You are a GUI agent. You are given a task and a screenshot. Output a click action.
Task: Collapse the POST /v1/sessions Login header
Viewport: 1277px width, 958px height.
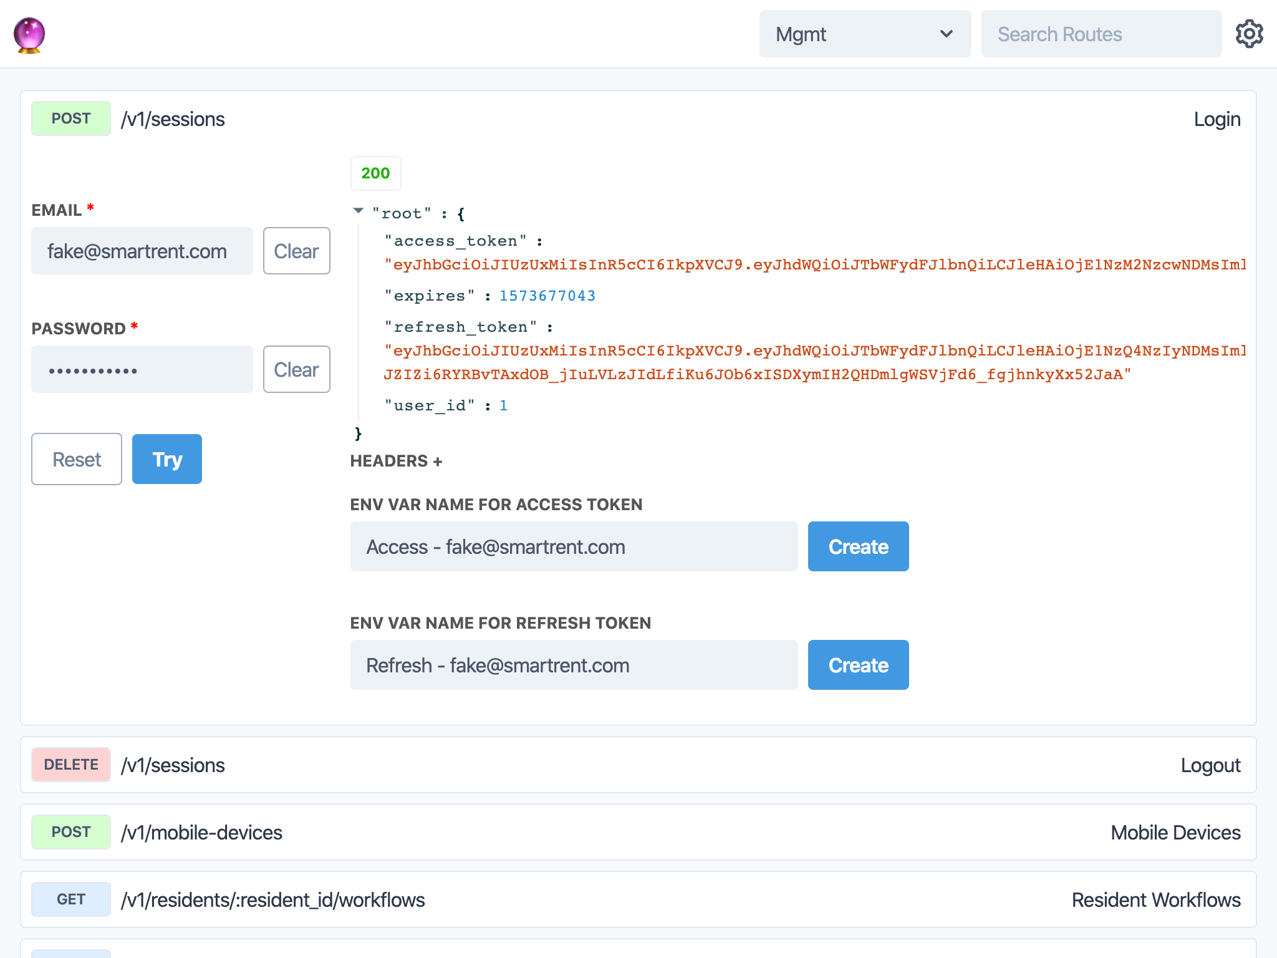638,119
